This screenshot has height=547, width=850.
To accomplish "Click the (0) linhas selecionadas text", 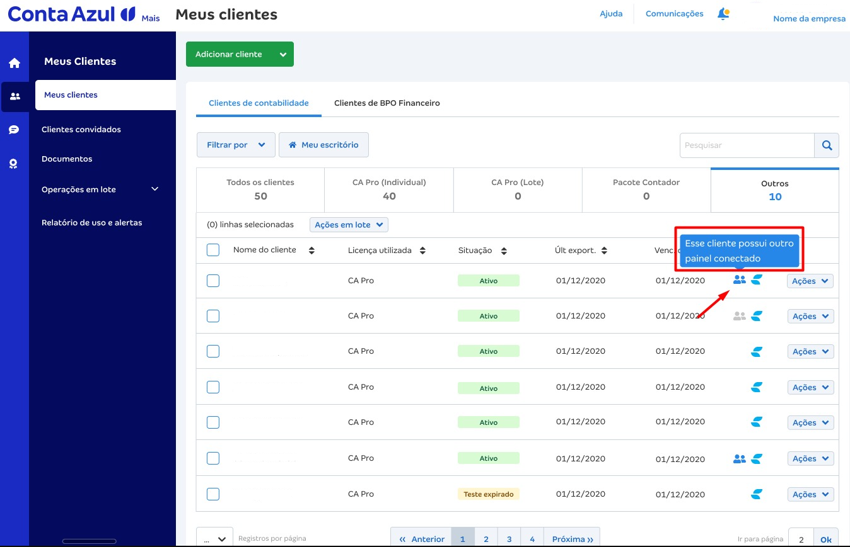I will pyautogui.click(x=250, y=225).
